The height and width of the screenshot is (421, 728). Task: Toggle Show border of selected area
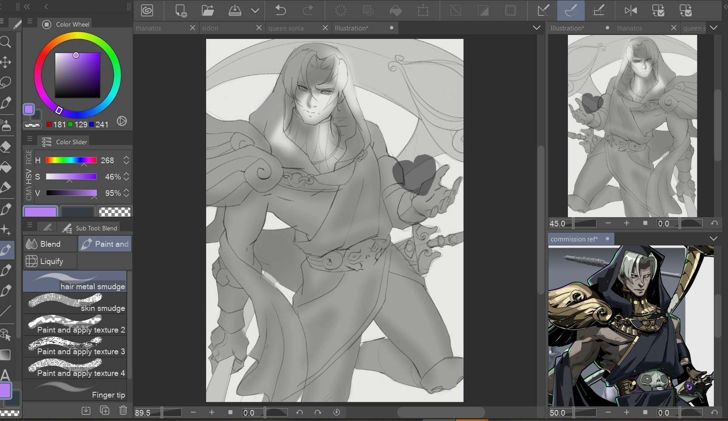510,10
